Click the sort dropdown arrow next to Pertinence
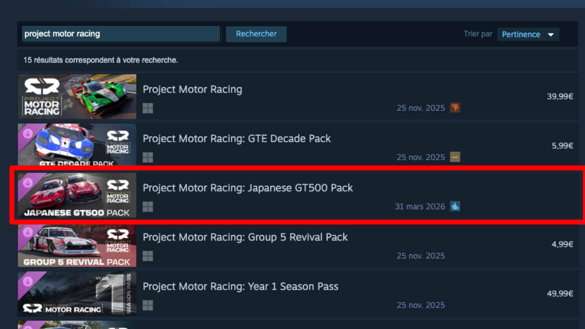This screenshot has width=585, height=329. pyautogui.click(x=551, y=34)
